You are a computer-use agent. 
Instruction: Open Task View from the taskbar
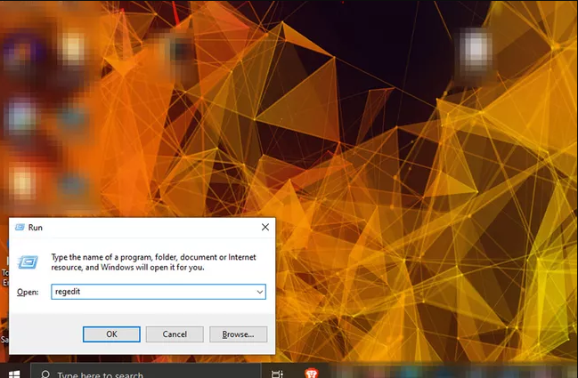277,374
